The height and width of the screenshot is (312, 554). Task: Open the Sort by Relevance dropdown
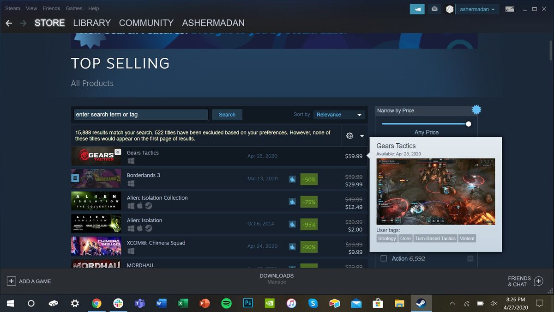click(339, 114)
